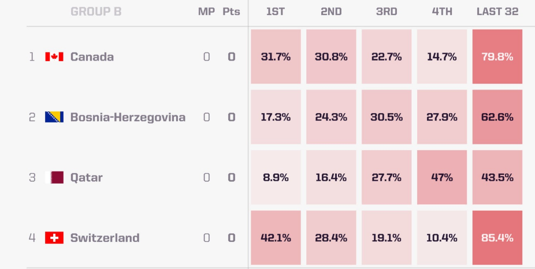This screenshot has width=535, height=269.
Task: Click Canada's 30.8% second place cell
Action: [331, 57]
